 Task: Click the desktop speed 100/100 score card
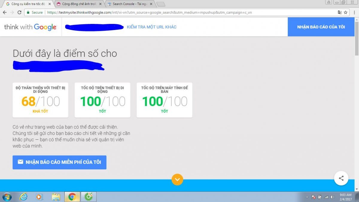click(x=165, y=100)
